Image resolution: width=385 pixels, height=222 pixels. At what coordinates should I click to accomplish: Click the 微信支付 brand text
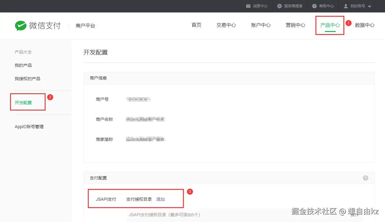tap(45, 26)
